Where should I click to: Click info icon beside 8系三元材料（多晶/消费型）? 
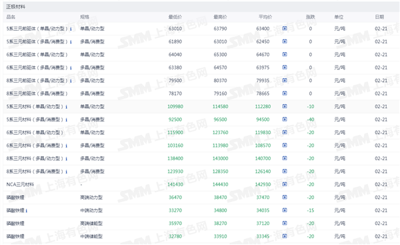[x=66, y=172]
